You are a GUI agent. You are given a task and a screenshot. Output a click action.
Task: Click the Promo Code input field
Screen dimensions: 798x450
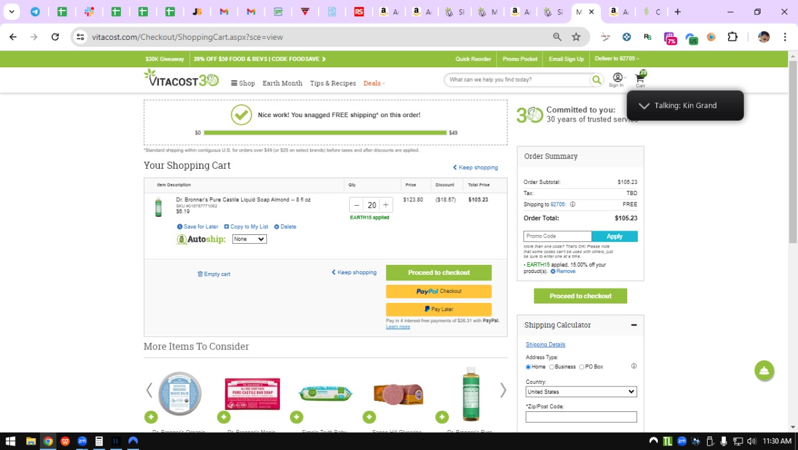[557, 236]
